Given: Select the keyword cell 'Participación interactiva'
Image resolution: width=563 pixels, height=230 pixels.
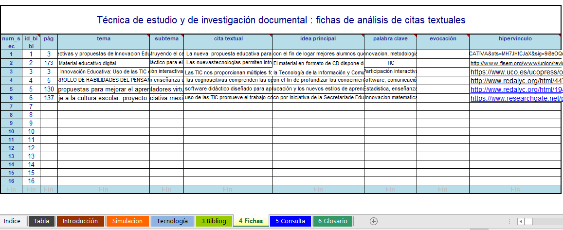Looking at the screenshot, I should tap(390, 72).
